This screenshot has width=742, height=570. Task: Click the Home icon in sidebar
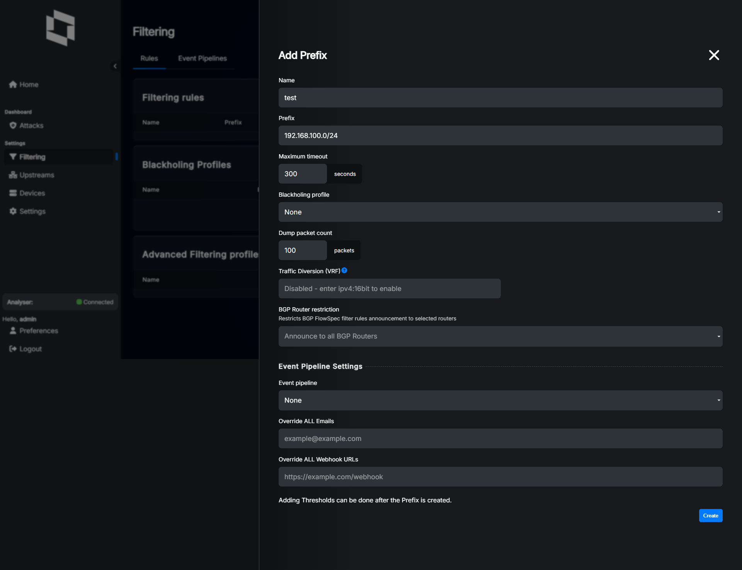click(13, 84)
